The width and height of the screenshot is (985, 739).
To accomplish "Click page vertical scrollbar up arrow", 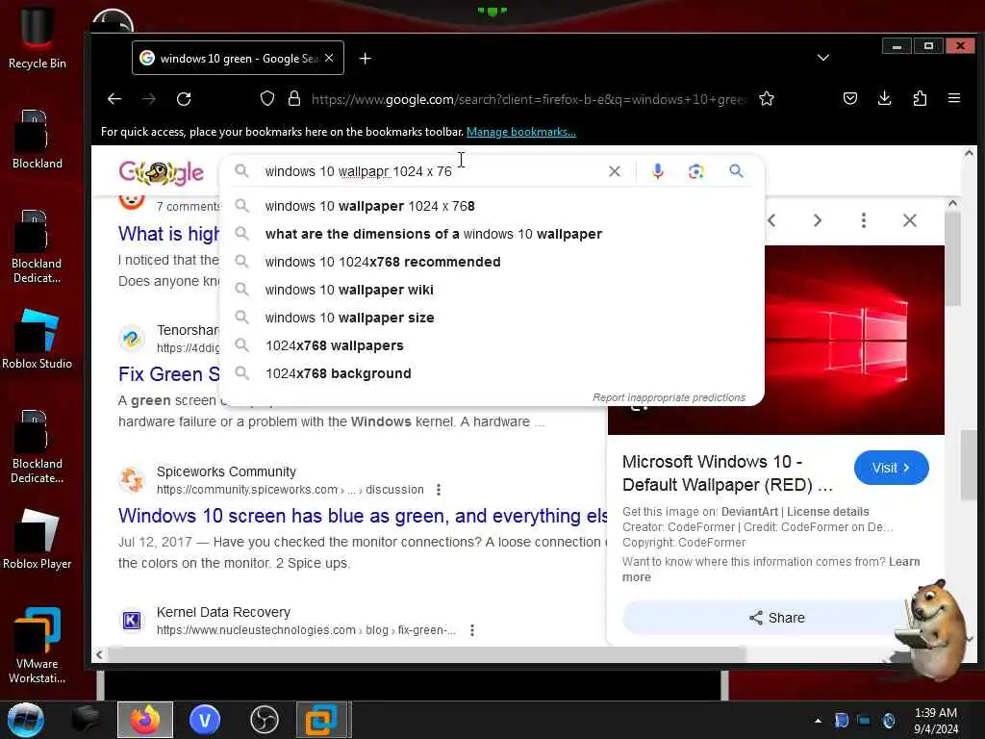I will tap(969, 153).
